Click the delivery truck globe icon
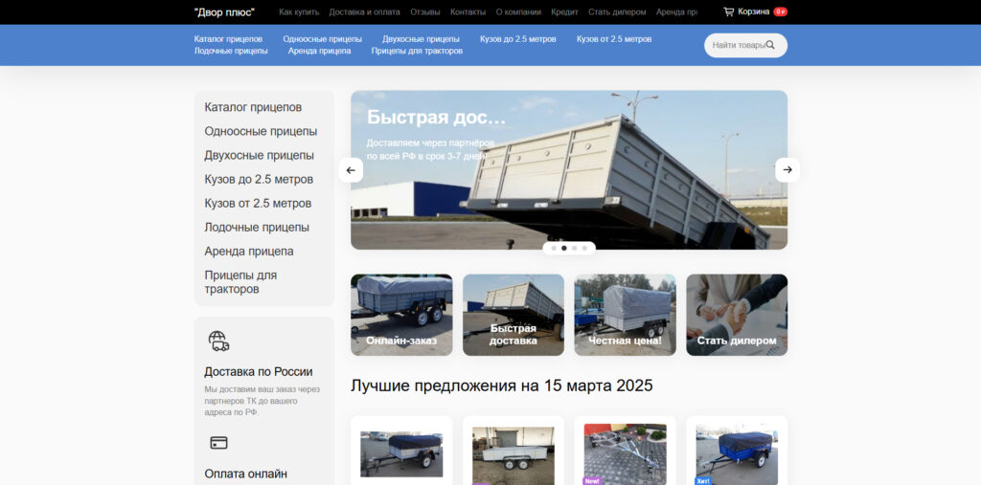981x485 pixels. click(x=218, y=342)
